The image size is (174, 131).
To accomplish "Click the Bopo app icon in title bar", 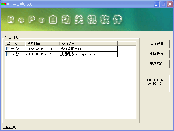I will click(4, 4).
